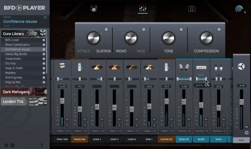Select the Crash 1 cymbal icon
251x149 pixels.
(x=97, y=67)
